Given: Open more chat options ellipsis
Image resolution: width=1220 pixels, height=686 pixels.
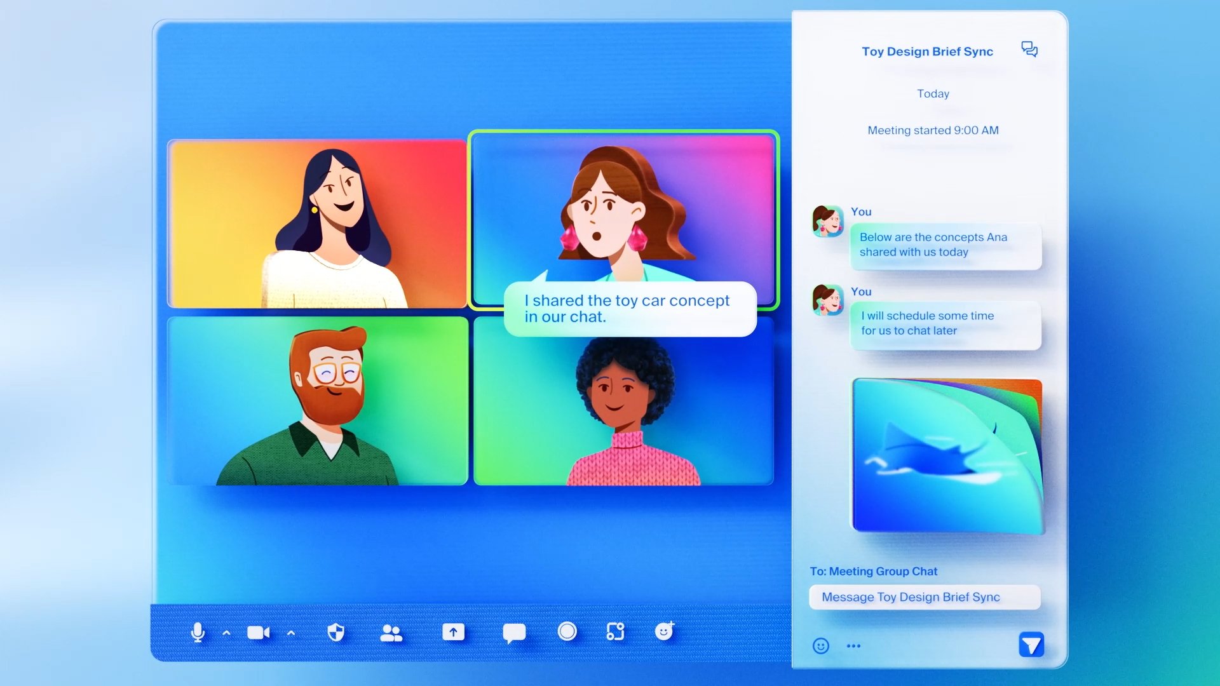Looking at the screenshot, I should click(x=853, y=646).
